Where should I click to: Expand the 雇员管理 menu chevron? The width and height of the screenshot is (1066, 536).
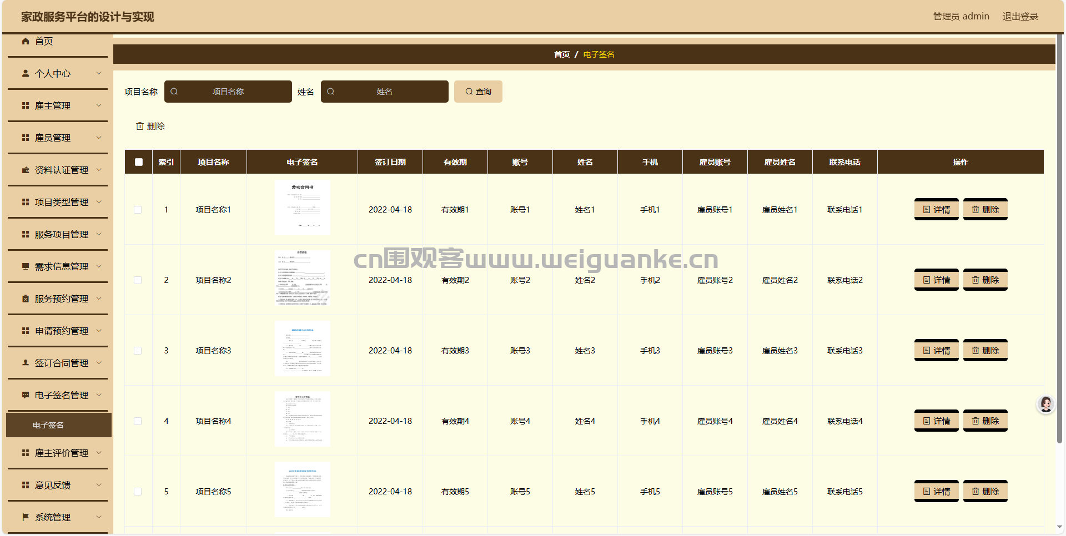99,138
